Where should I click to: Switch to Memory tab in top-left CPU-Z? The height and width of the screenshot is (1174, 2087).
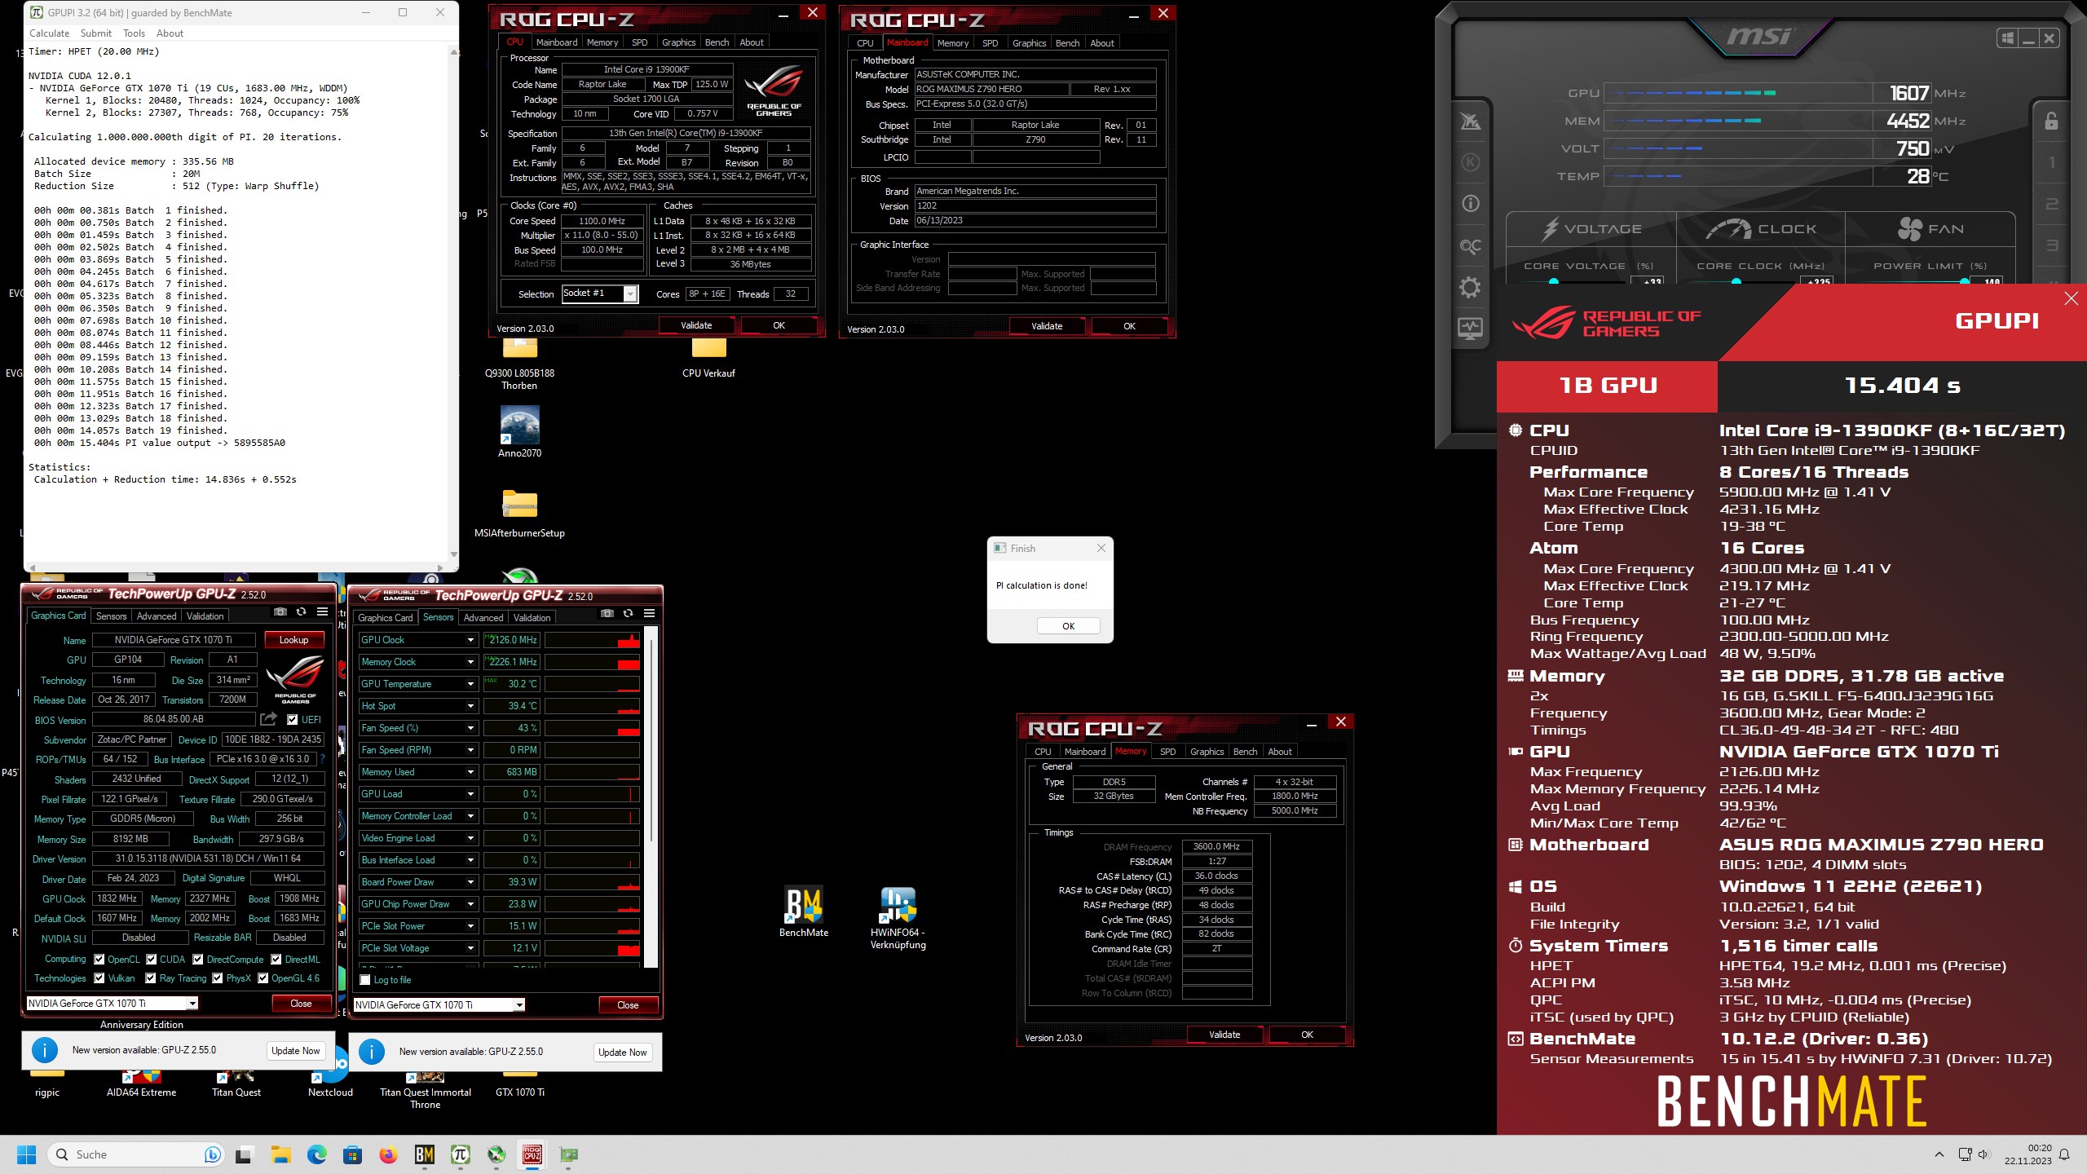pos(602,42)
